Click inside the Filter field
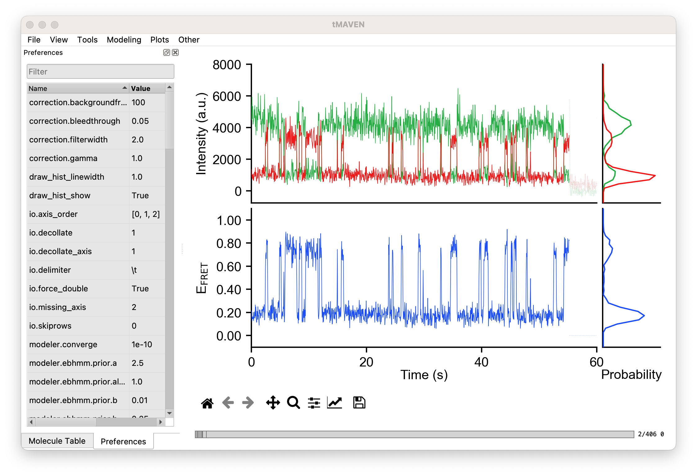Image resolution: width=697 pixels, height=476 pixels. (100, 71)
